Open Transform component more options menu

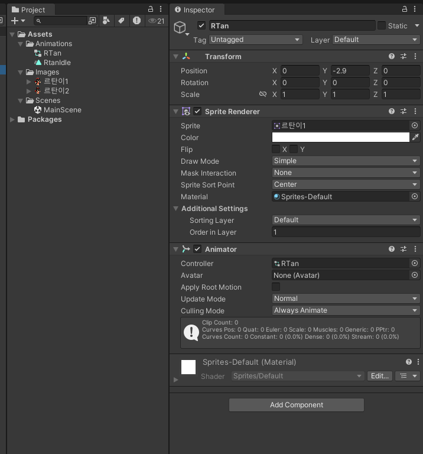[415, 56]
